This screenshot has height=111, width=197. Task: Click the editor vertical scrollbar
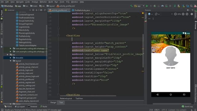[143, 50]
